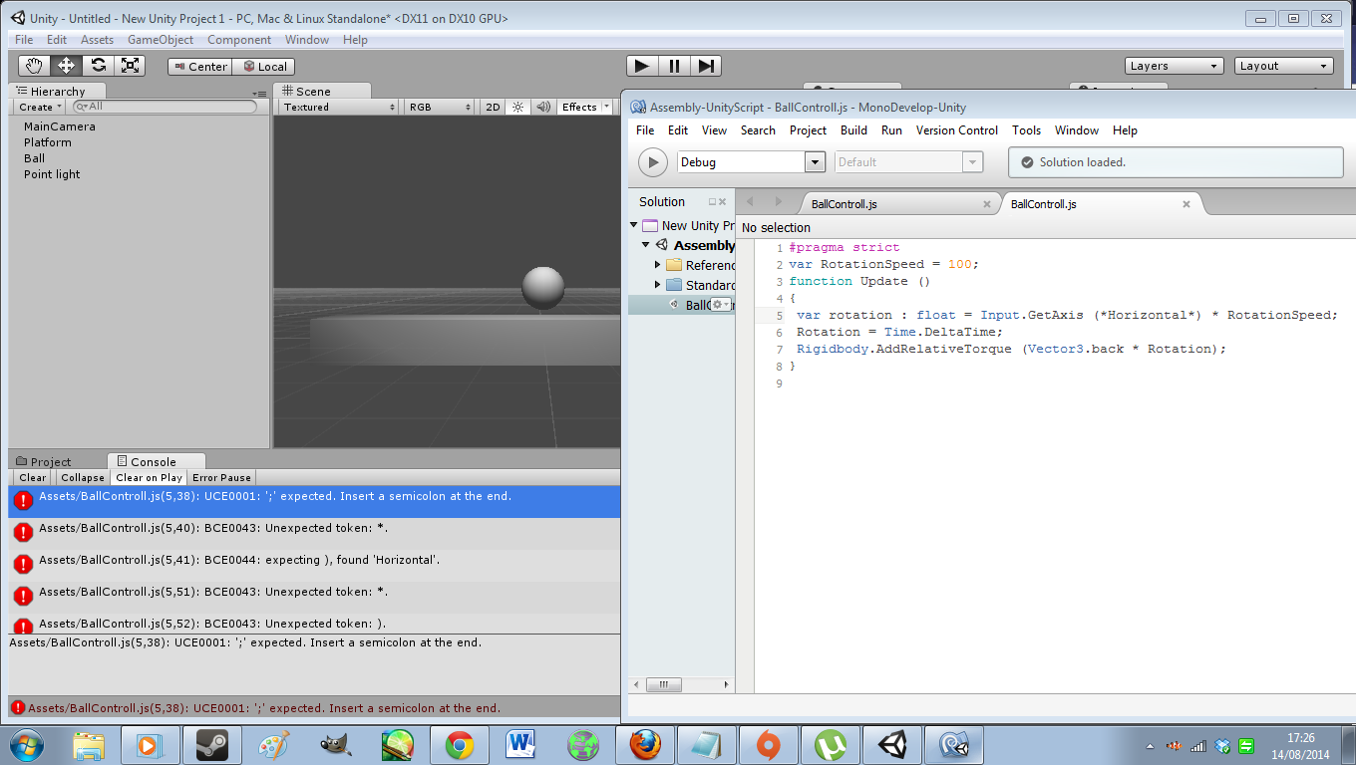This screenshot has height=765, width=1356.
Task: Select the Hand tool in Unity toolbar
Action: tap(35, 66)
